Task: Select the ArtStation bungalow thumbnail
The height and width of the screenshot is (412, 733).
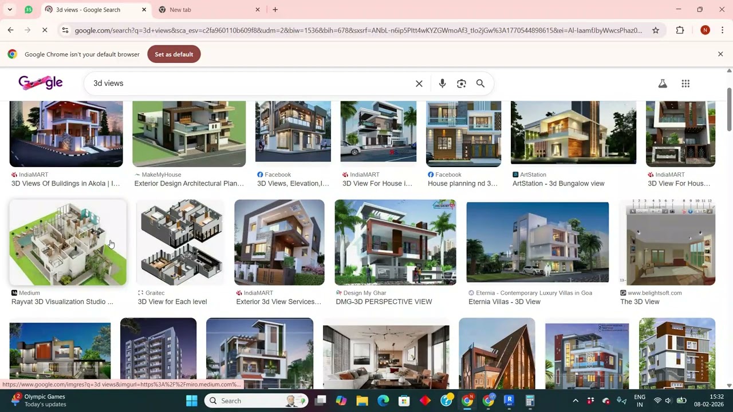Action: coord(573,133)
